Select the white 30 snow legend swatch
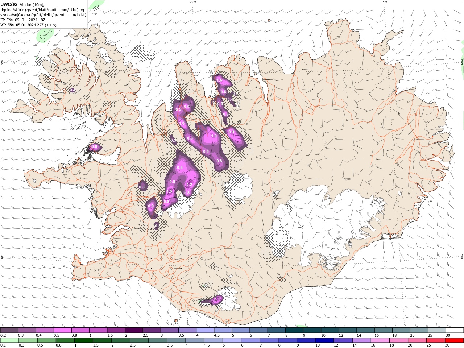The width and height of the screenshot is (464, 348). (x=455, y=330)
